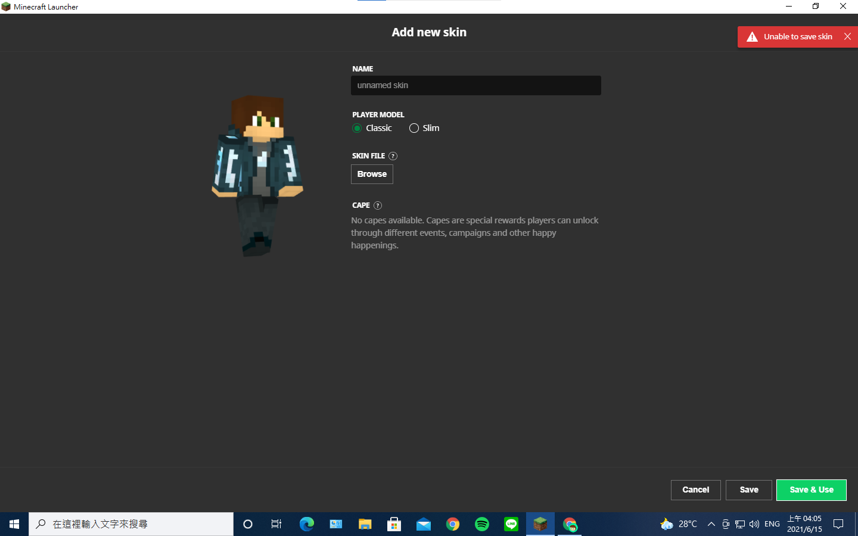The height and width of the screenshot is (536, 858).
Task: Browse for a skin file
Action: (x=372, y=174)
